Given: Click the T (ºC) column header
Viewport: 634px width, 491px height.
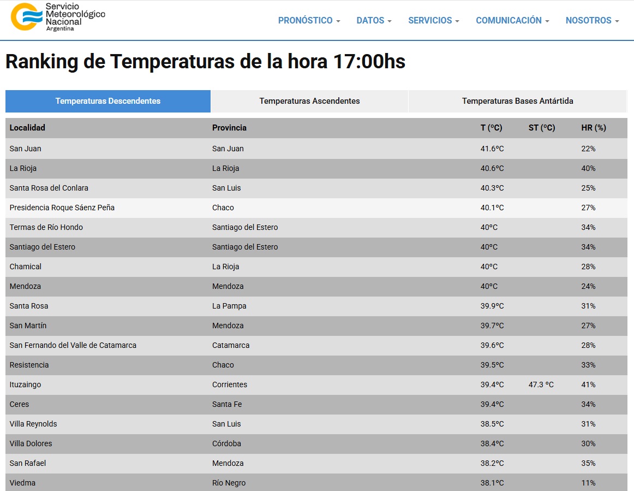Looking at the screenshot, I should pyautogui.click(x=491, y=128).
